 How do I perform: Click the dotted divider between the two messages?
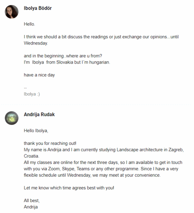(97, 104)
